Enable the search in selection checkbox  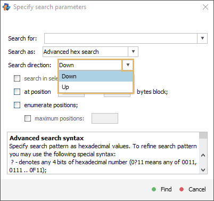tap(17, 78)
